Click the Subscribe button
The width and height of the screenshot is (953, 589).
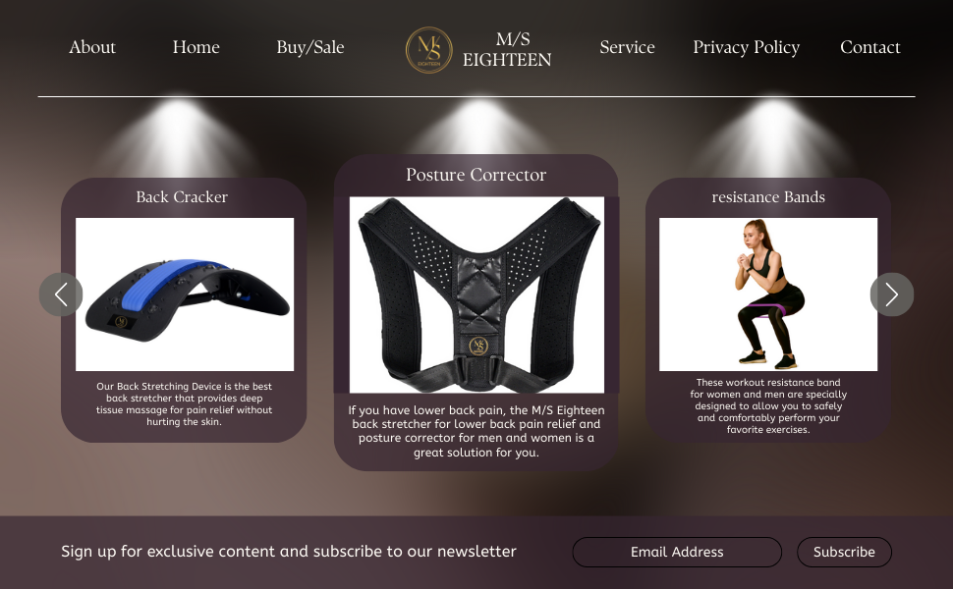(x=844, y=552)
